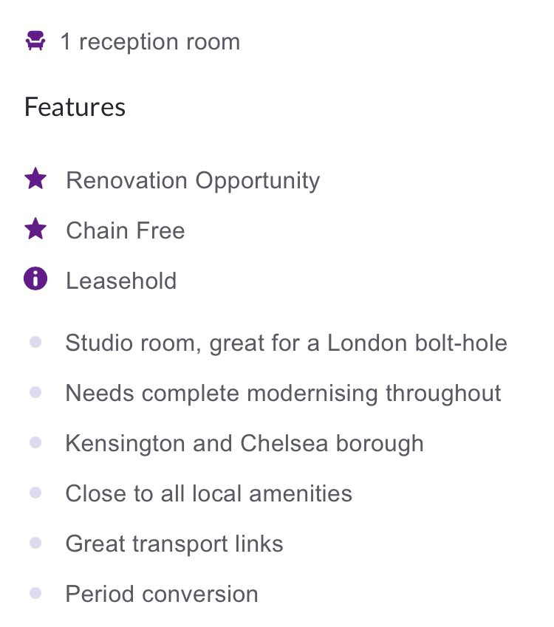Click the star icon beside Chain Free
The width and height of the screenshot is (554, 627).
tap(35, 229)
